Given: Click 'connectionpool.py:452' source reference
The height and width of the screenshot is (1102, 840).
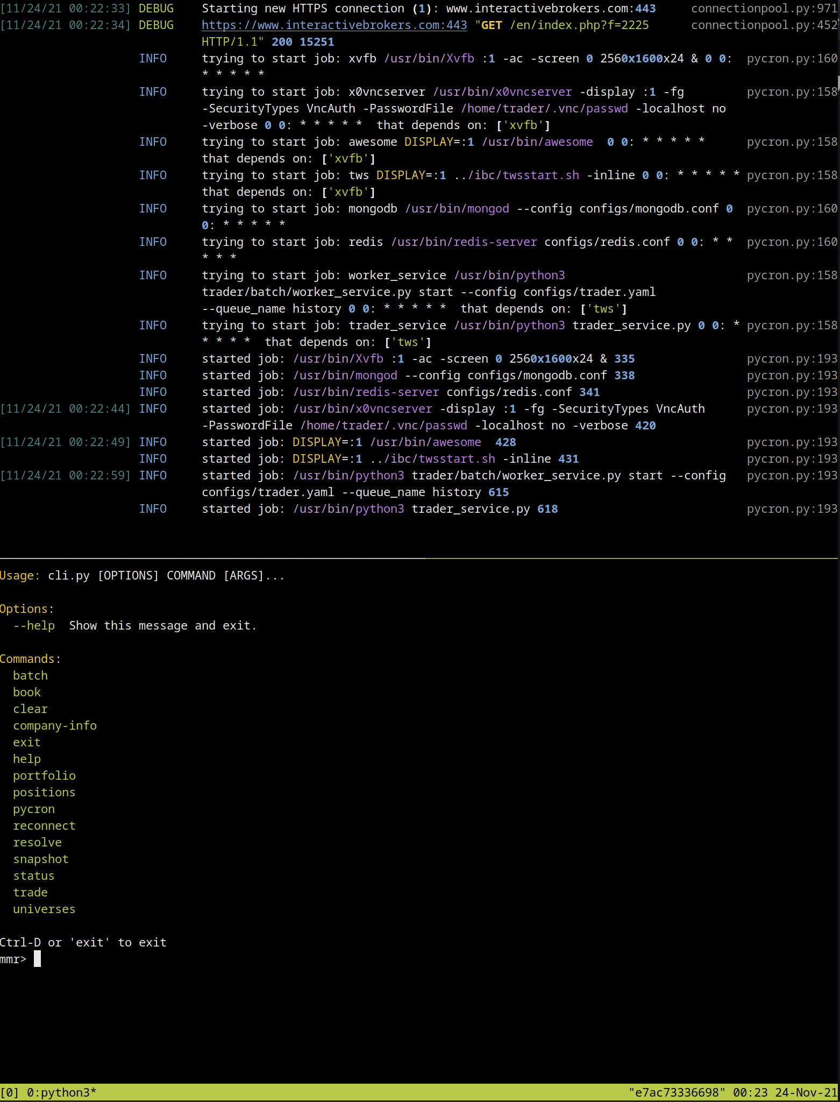Looking at the screenshot, I should 764,25.
